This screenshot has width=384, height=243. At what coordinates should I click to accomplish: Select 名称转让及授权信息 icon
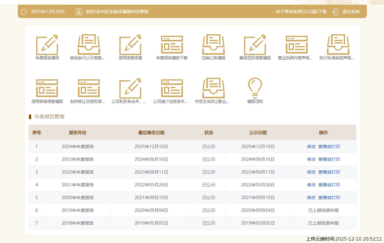tap(89, 88)
